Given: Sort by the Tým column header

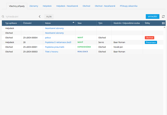Looking at the screenshot, I should [x=101, y=23].
